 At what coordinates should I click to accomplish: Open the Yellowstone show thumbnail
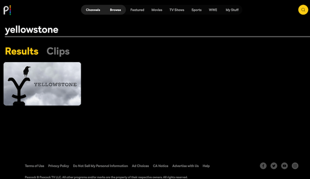click(x=42, y=84)
